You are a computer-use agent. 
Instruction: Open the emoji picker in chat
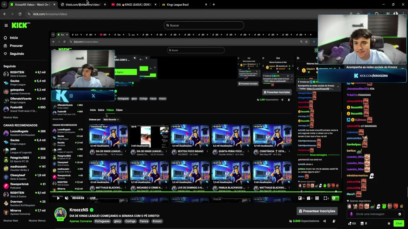coord(400,214)
